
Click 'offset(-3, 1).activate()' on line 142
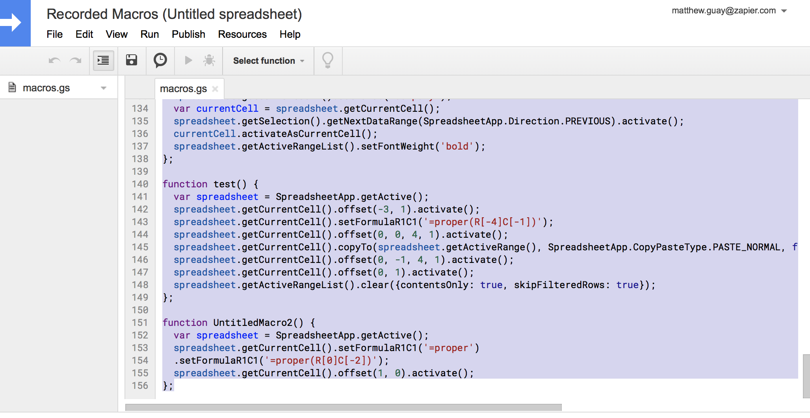tap(406, 209)
